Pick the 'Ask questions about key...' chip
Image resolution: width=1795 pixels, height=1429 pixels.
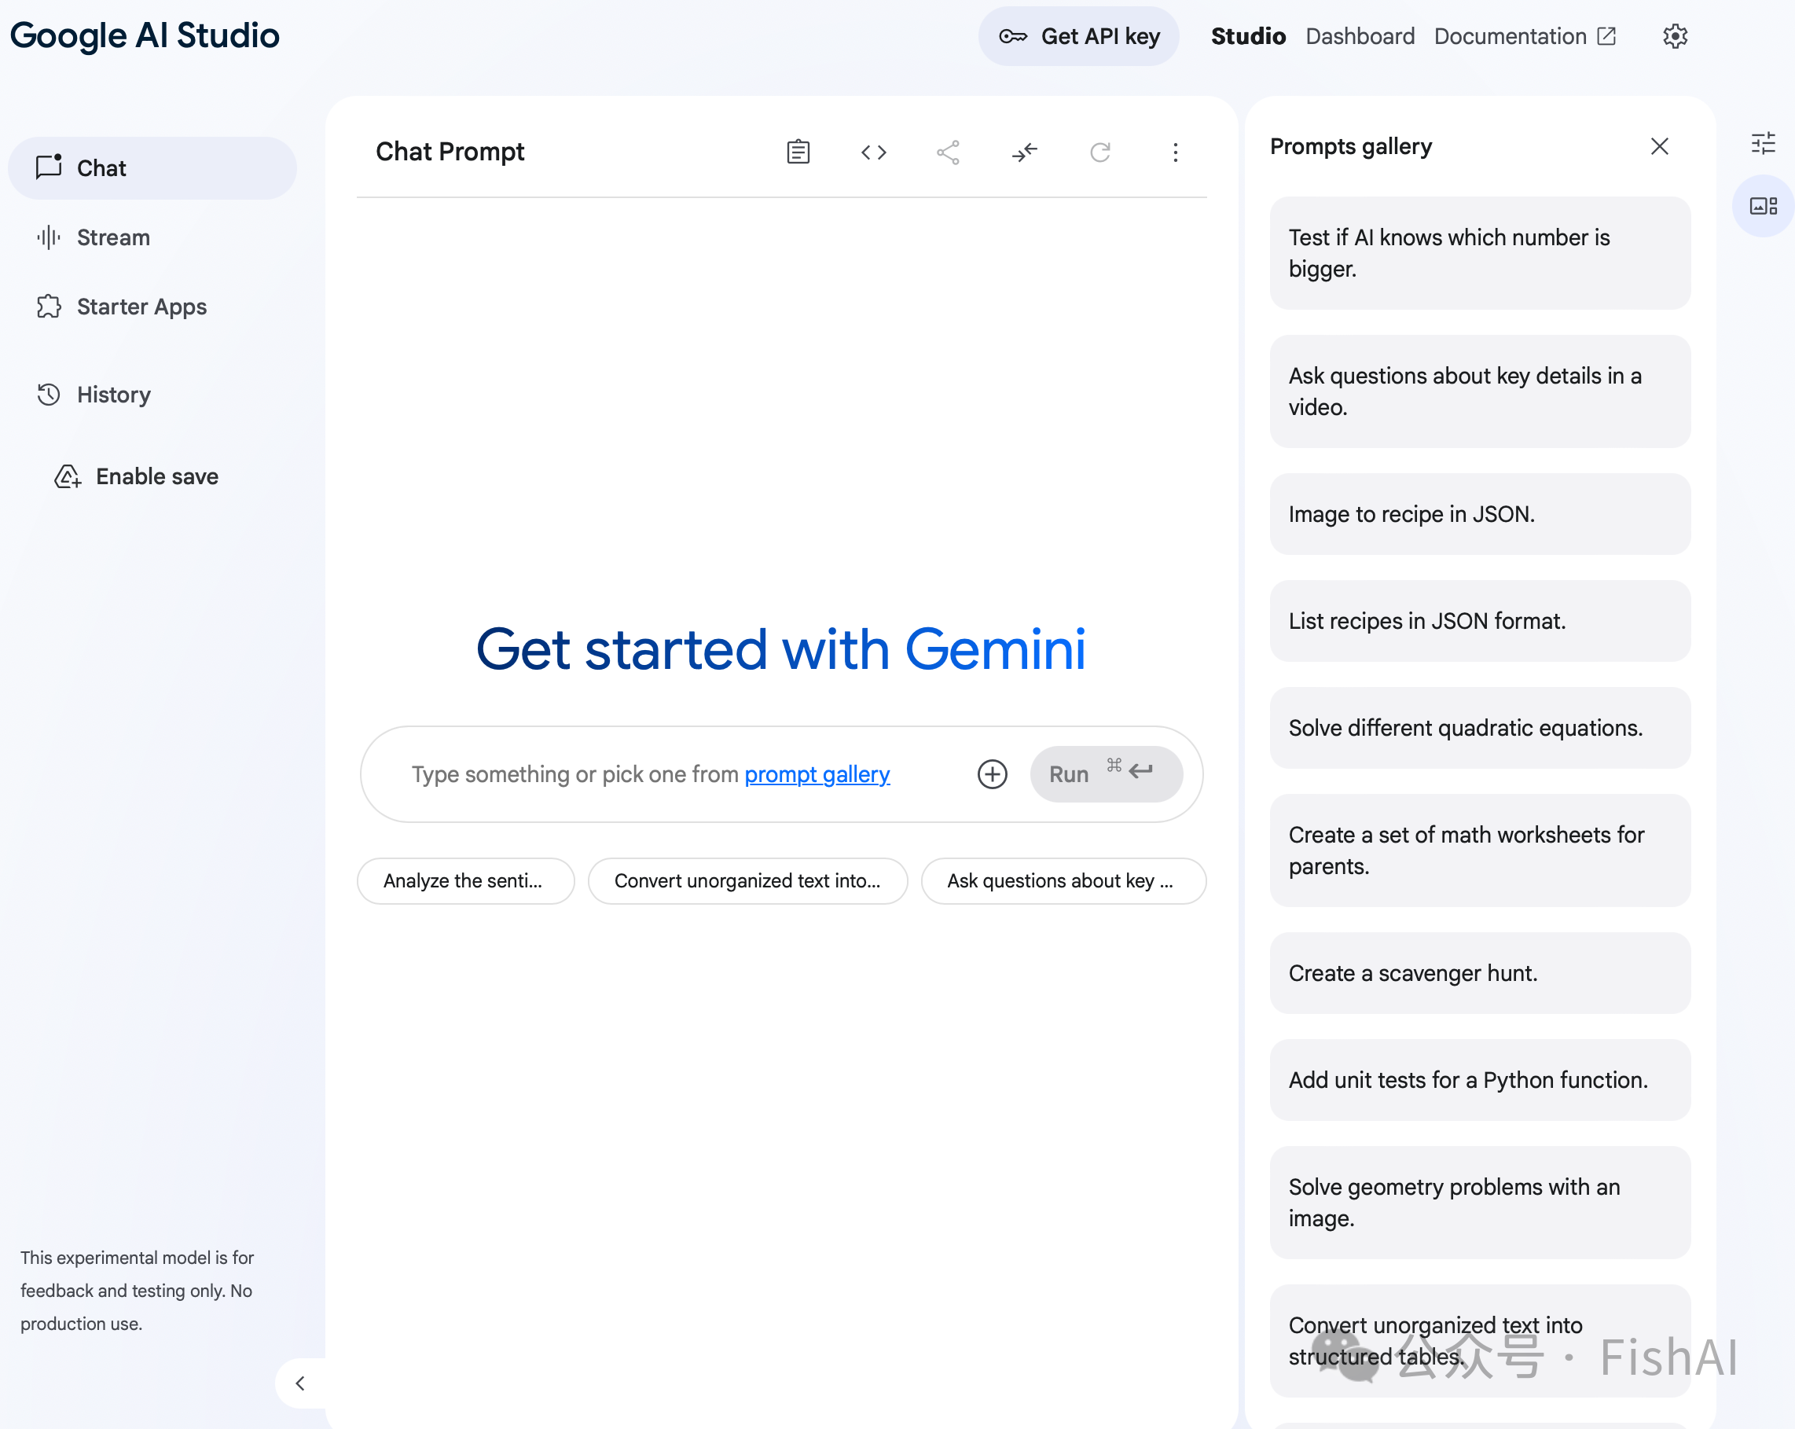(1063, 880)
